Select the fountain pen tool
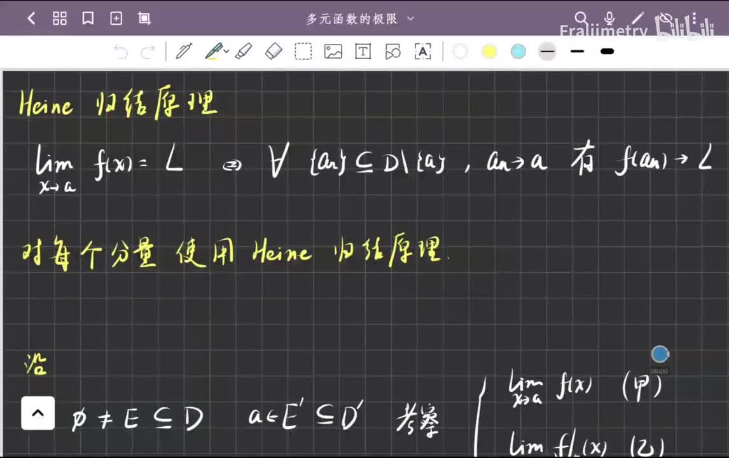Viewport: 729px width, 458px height. tap(184, 51)
